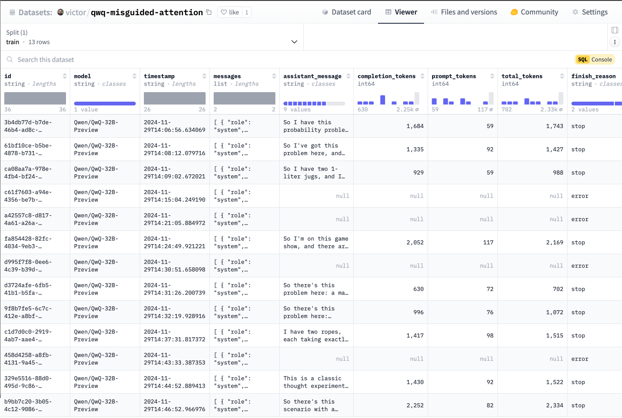
Task: Sort by the timestamp column arrows
Action: (204, 76)
